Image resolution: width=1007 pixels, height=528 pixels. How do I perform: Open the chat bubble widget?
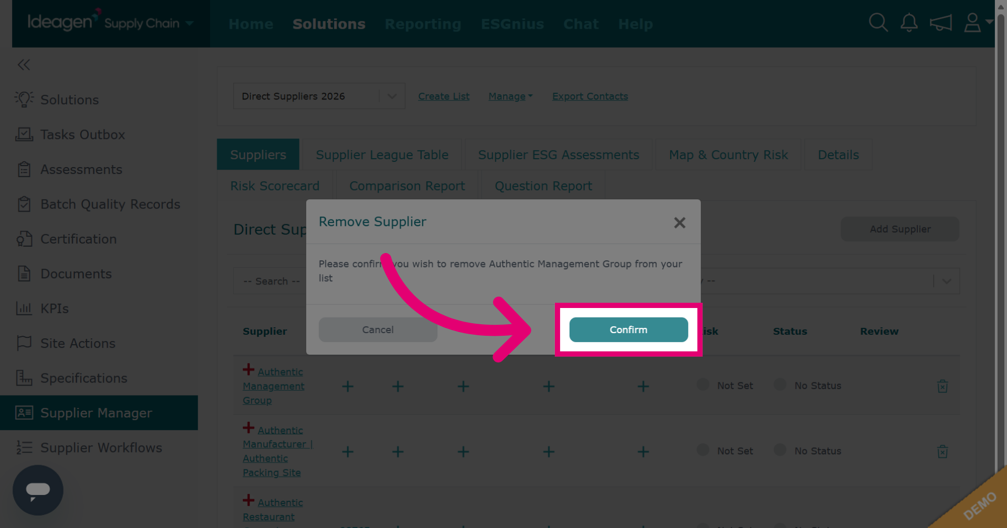point(38,490)
